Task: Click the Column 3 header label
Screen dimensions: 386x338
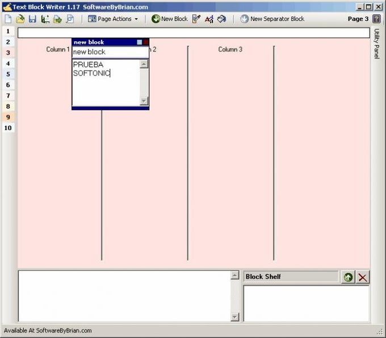Action: pos(230,49)
